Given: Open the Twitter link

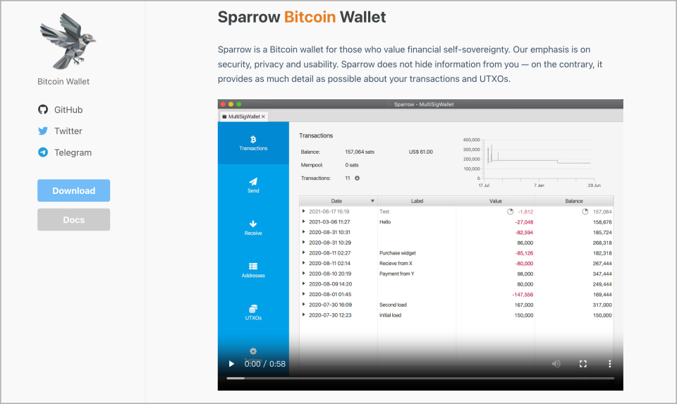Looking at the screenshot, I should tap(59, 130).
